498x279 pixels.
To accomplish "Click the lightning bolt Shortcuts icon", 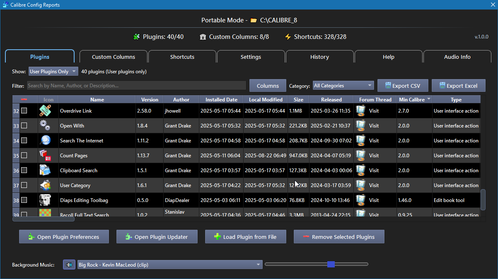I will (288, 37).
